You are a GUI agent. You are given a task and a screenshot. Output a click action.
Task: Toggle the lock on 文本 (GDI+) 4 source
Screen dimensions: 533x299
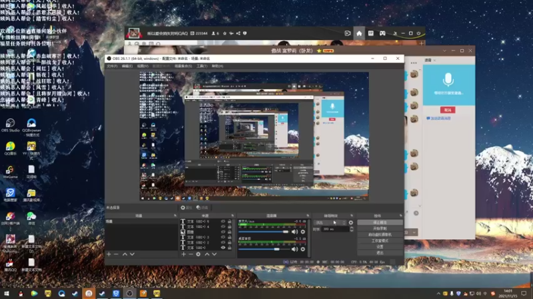pyautogui.click(x=229, y=227)
